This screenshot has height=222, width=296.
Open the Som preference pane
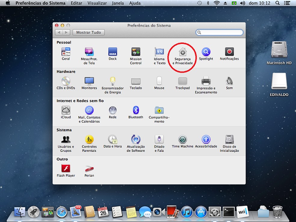229,83
